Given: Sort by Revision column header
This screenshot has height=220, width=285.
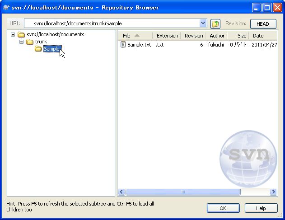Looking at the screenshot, I should (194, 36).
